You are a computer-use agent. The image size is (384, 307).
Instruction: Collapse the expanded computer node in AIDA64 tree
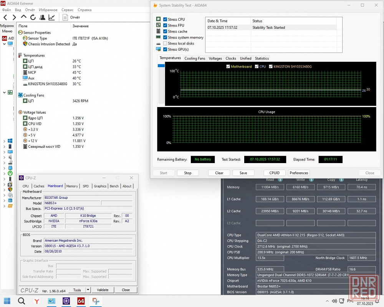click(x=4, y=44)
